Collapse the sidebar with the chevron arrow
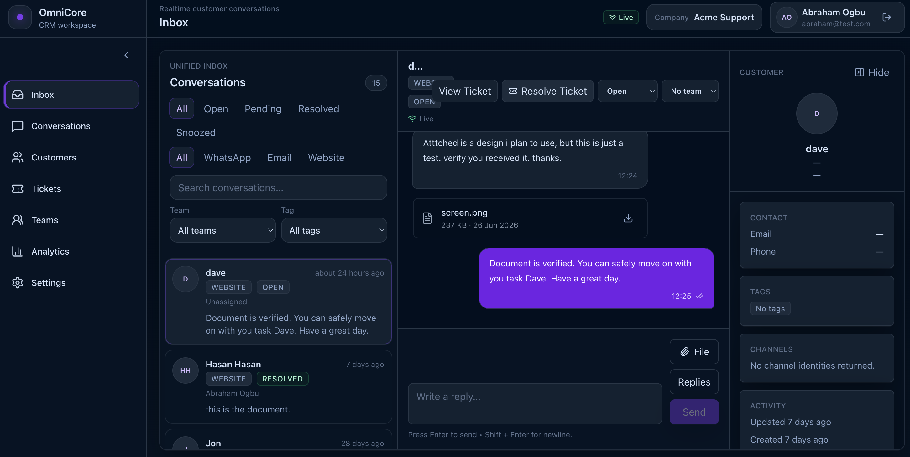The image size is (910, 457). [126, 55]
